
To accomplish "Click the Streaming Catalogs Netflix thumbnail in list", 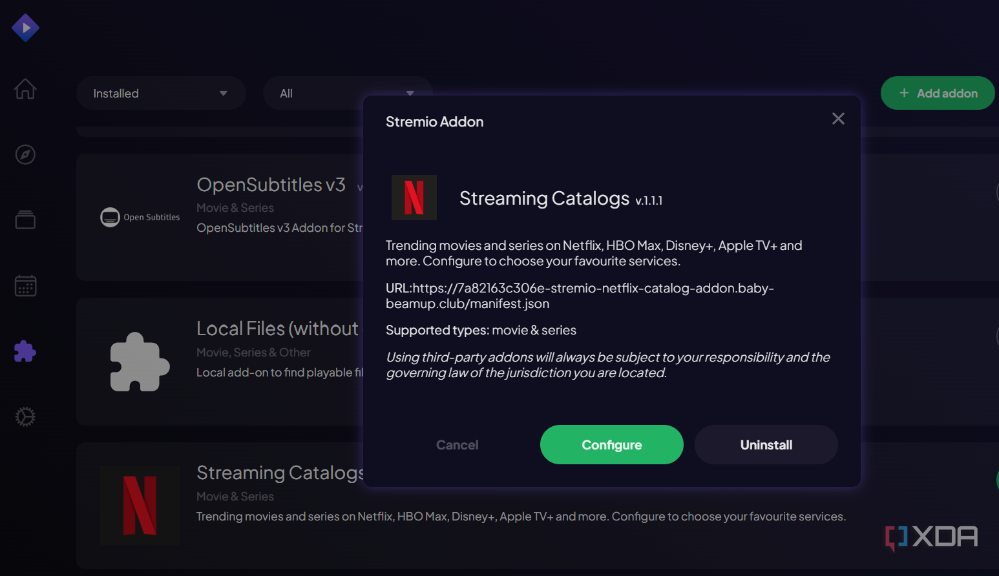I will click(140, 506).
